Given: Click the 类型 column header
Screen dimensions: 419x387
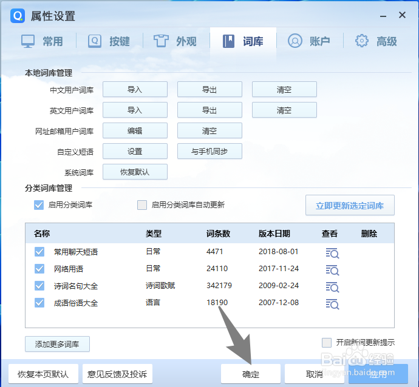Looking at the screenshot, I should [x=154, y=234].
